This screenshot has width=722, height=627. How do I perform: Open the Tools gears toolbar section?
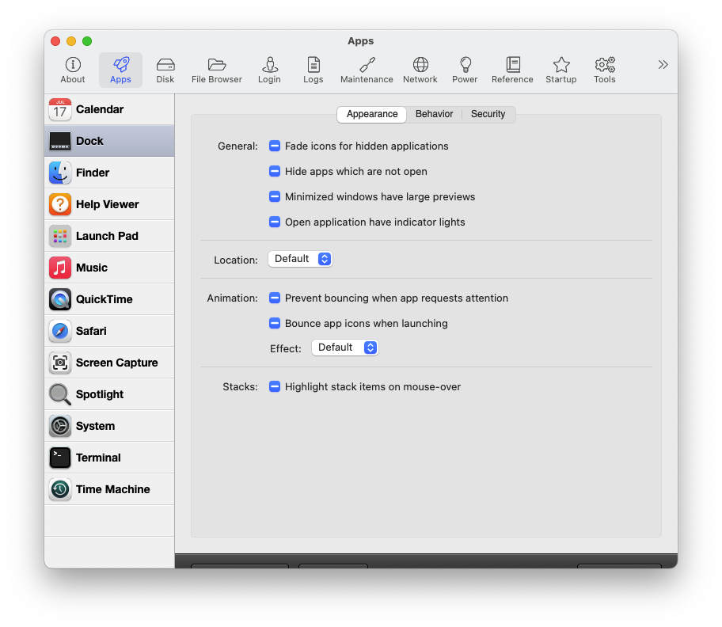pos(605,70)
